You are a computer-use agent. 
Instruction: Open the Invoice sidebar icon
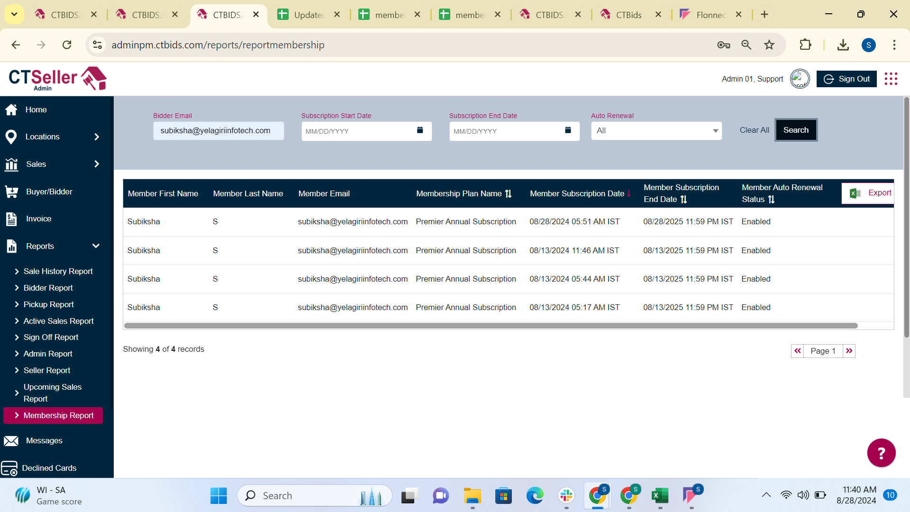click(x=11, y=219)
